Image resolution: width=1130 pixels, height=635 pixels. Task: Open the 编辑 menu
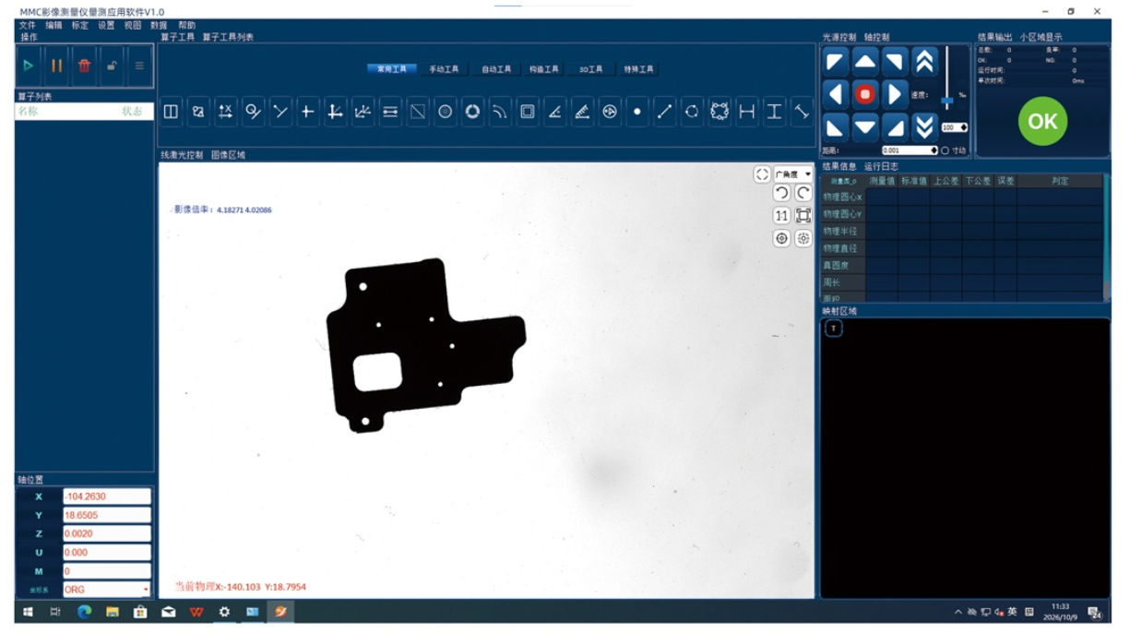coord(54,26)
